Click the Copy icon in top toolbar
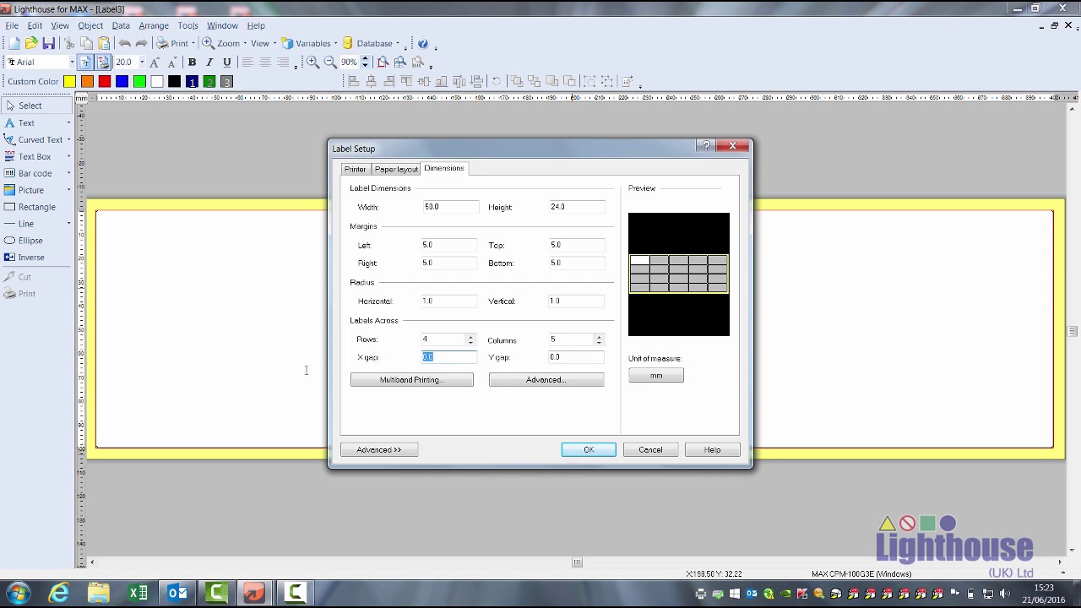 [86, 43]
